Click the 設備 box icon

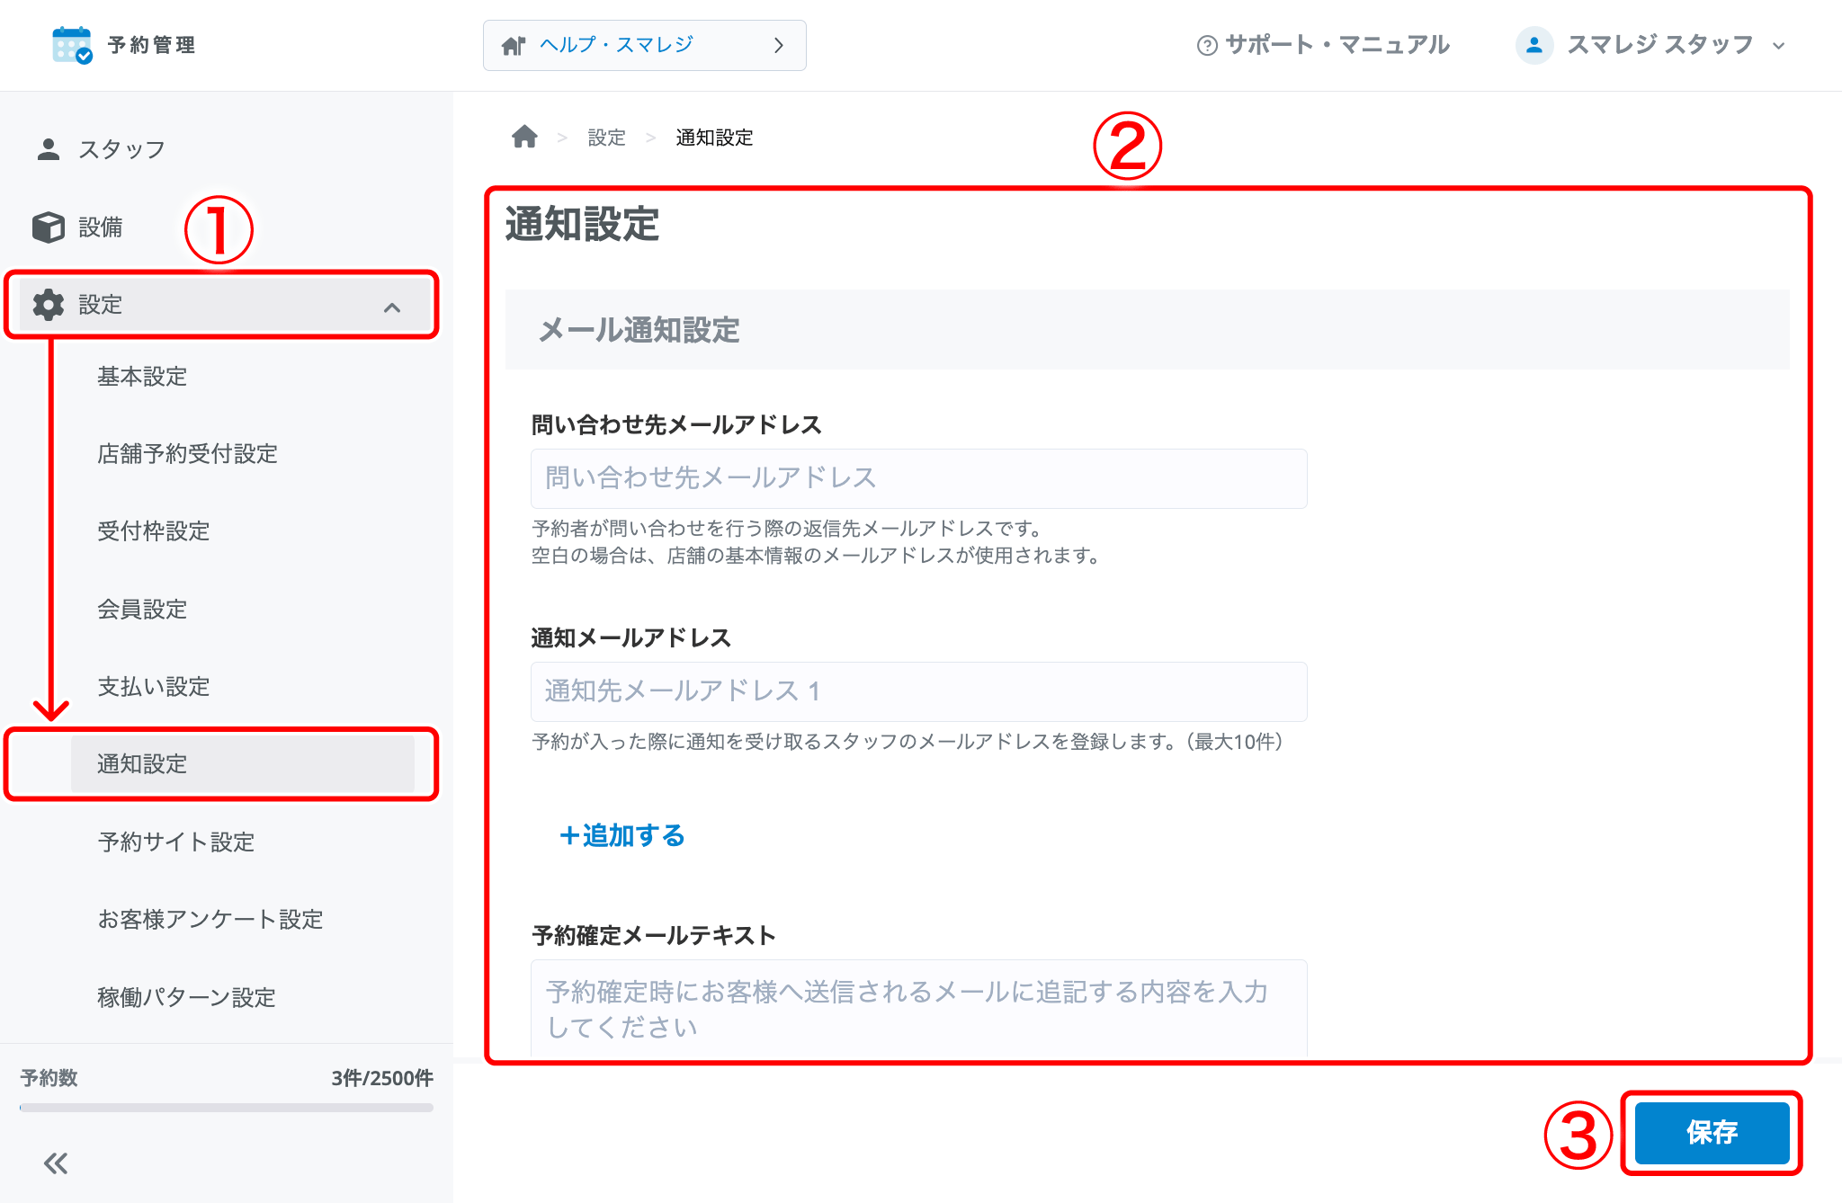click(x=49, y=227)
